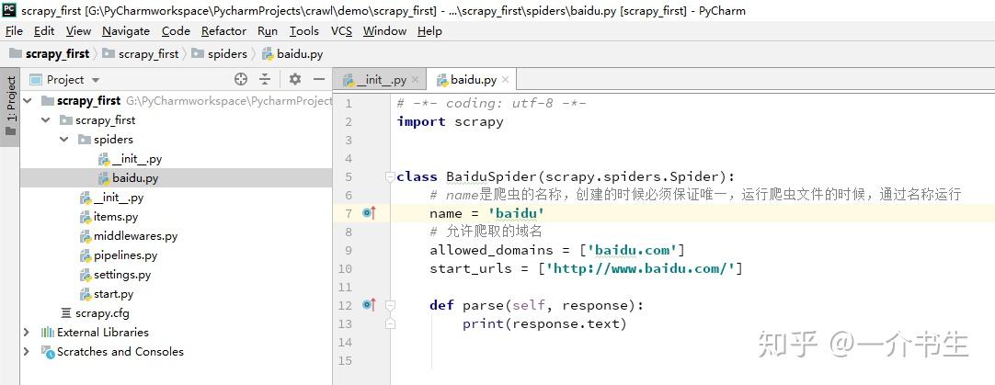This screenshot has width=995, height=385.
Task: Fold the parse method at line 12
Action: 390,305
